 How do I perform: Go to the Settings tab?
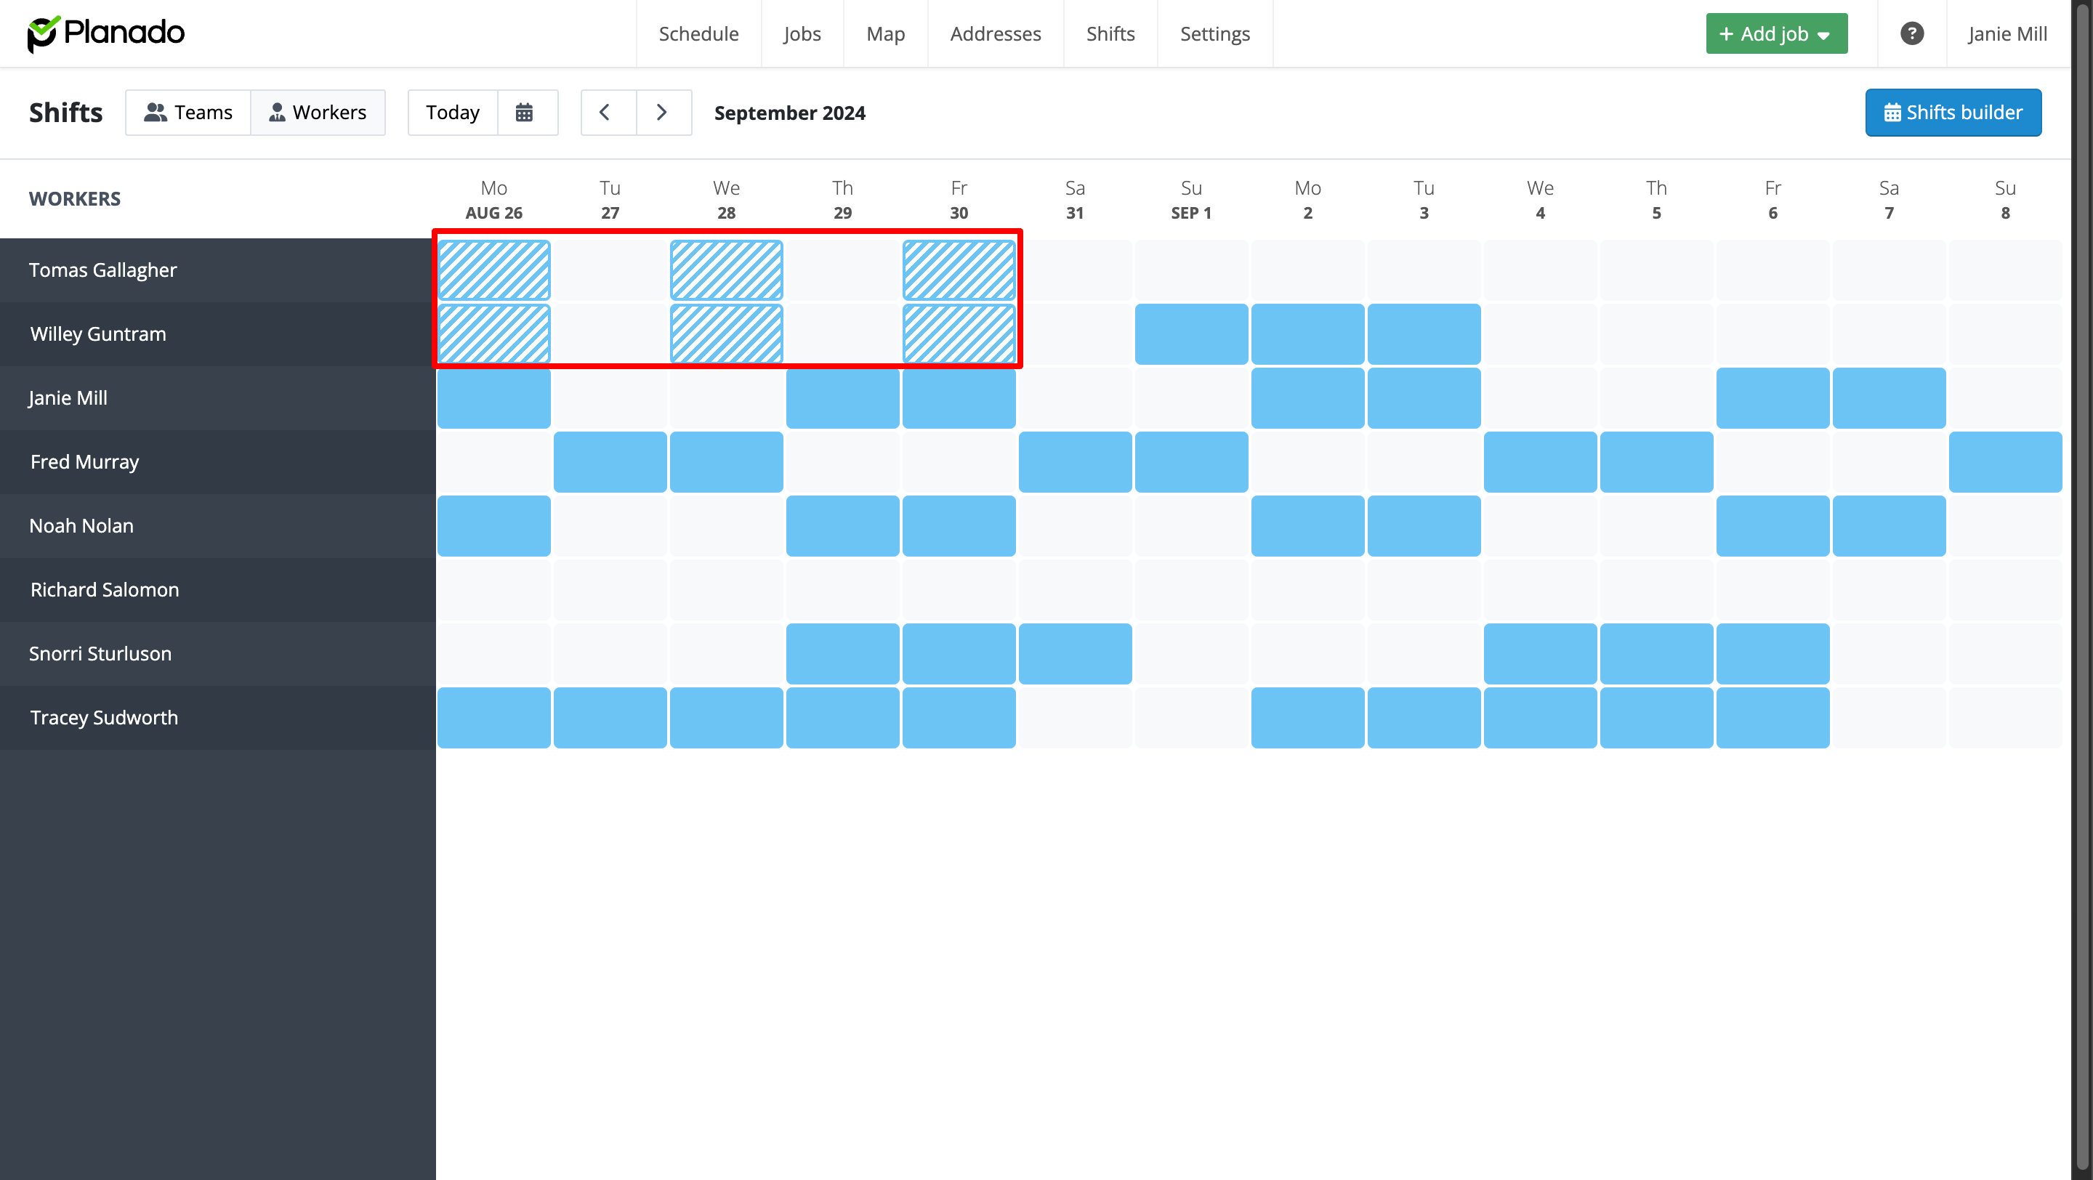click(x=1214, y=33)
